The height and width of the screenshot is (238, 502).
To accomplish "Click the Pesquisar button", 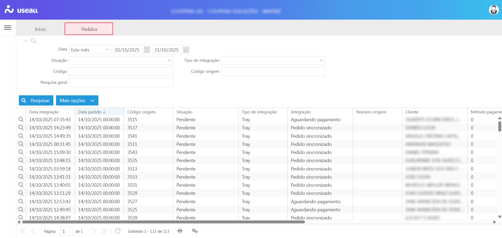I will click(36, 101).
